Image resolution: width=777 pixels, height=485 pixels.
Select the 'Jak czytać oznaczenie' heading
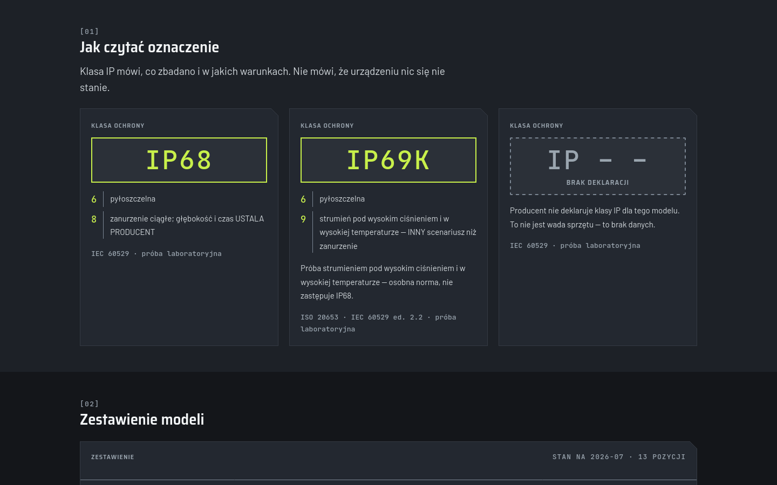click(x=149, y=47)
